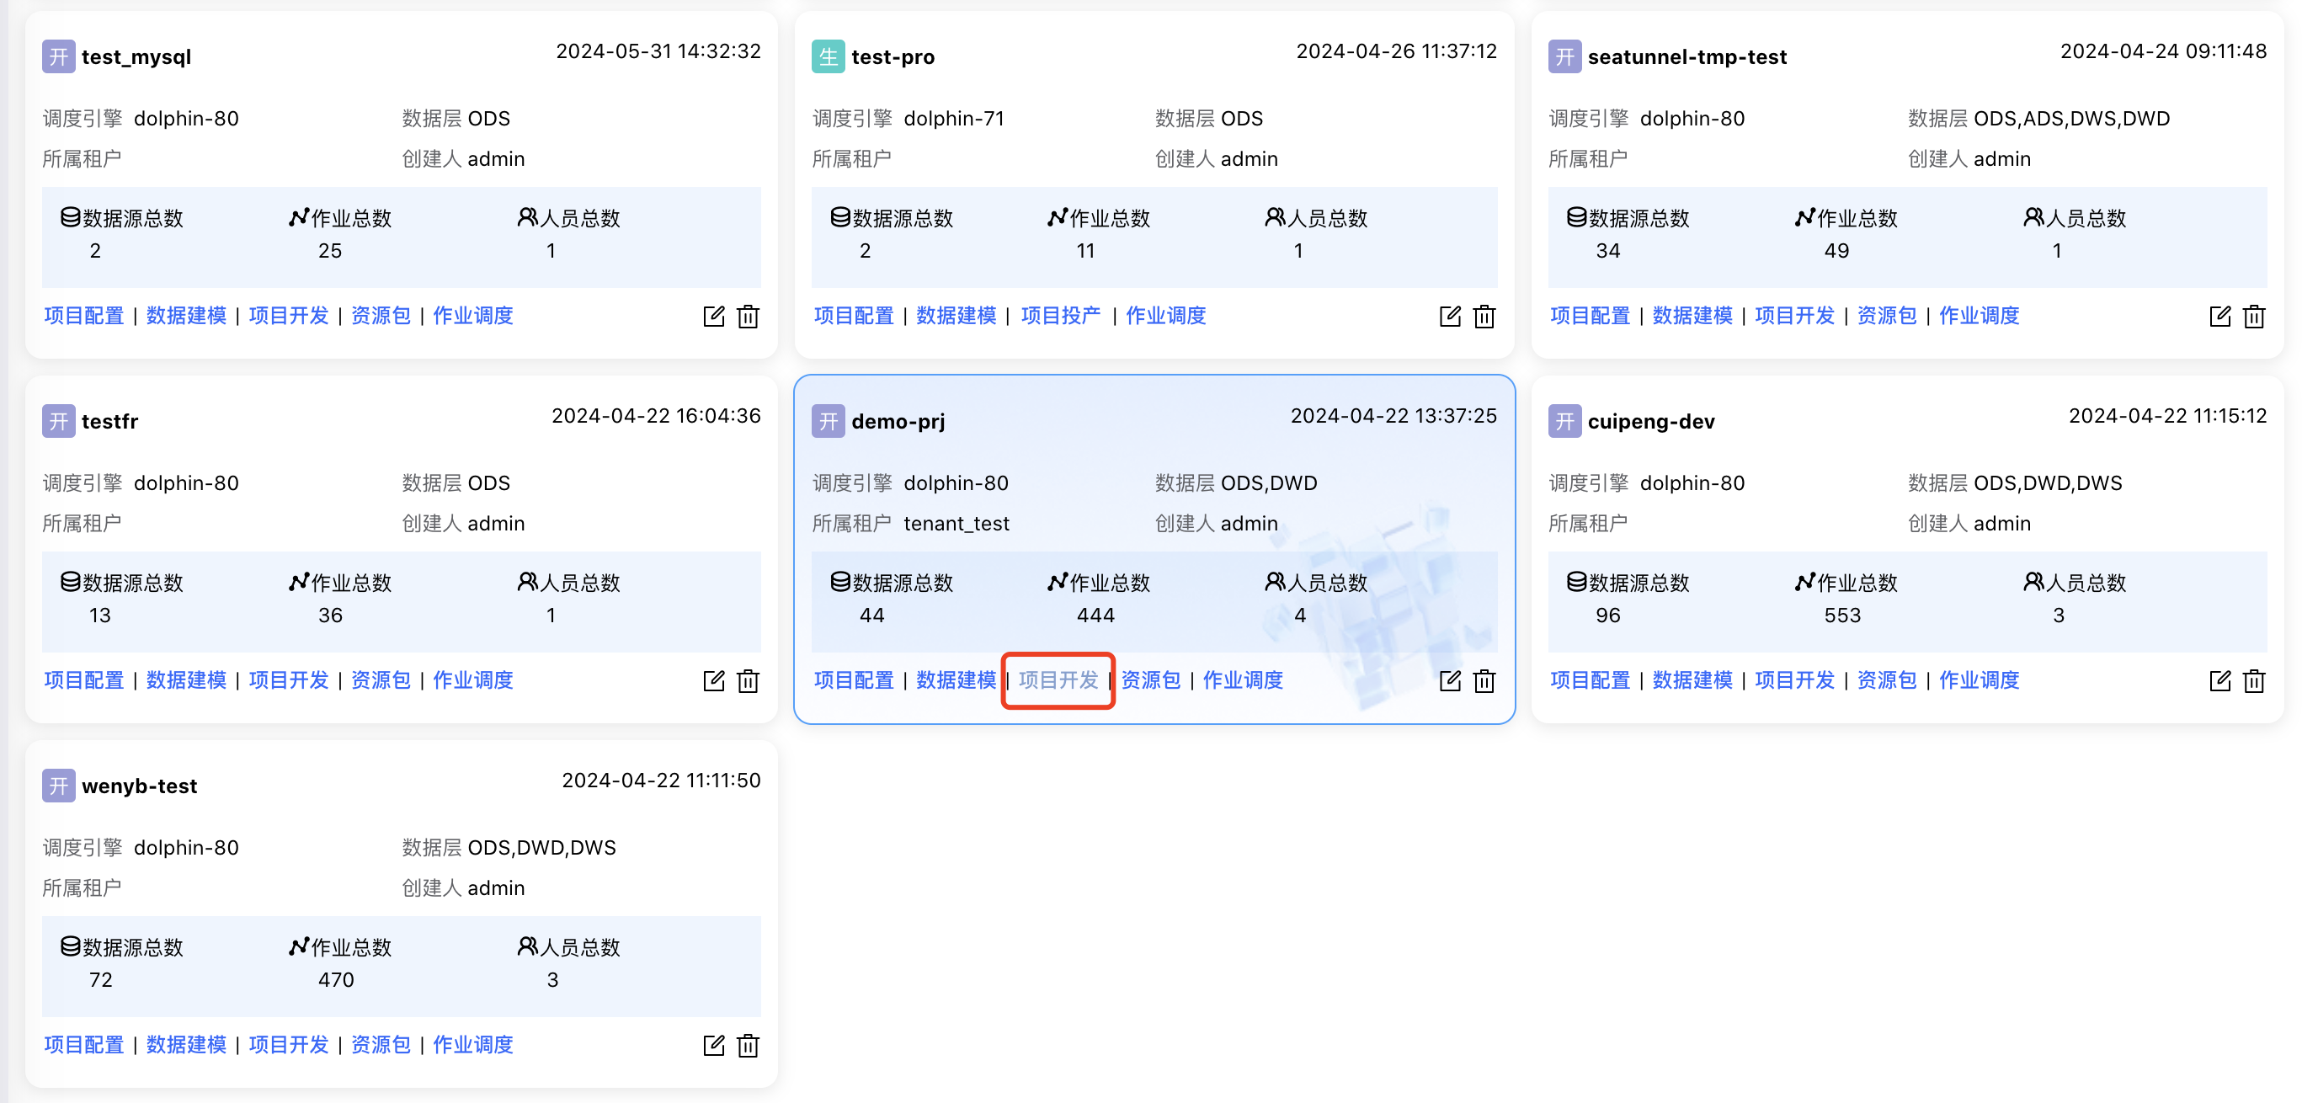This screenshot has height=1103, width=2302.
Task: Click the 开 badge on demo-prj card
Action: pos(828,420)
